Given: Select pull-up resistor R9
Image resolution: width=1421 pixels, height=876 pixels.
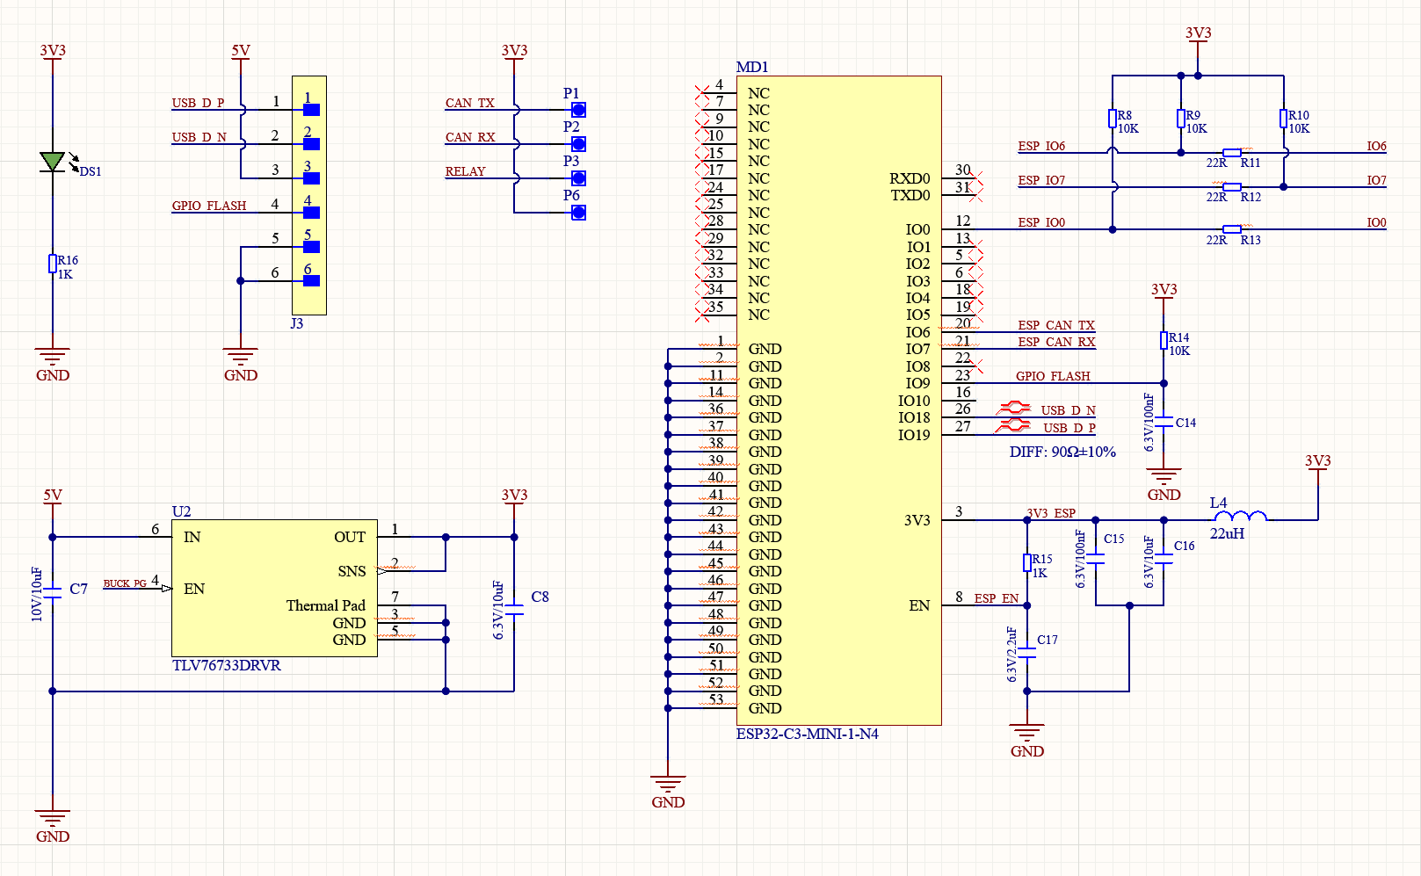Looking at the screenshot, I should point(1181,119).
